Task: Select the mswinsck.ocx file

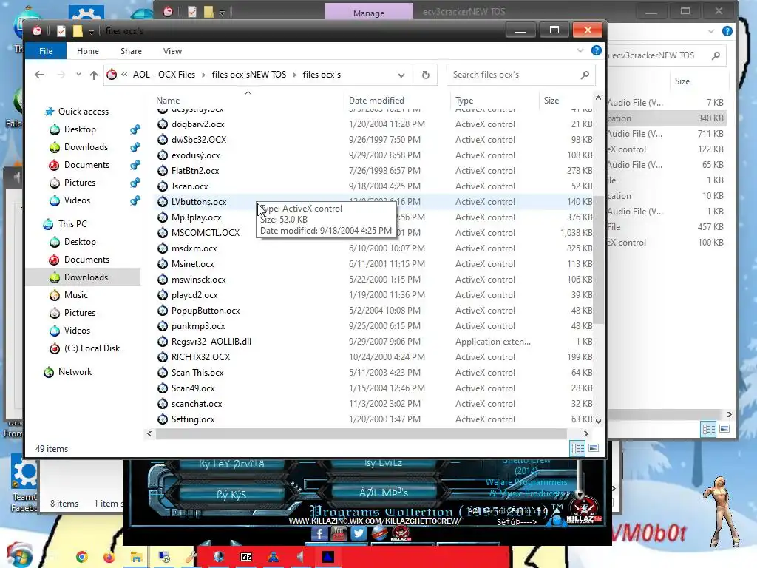Action: [198, 280]
